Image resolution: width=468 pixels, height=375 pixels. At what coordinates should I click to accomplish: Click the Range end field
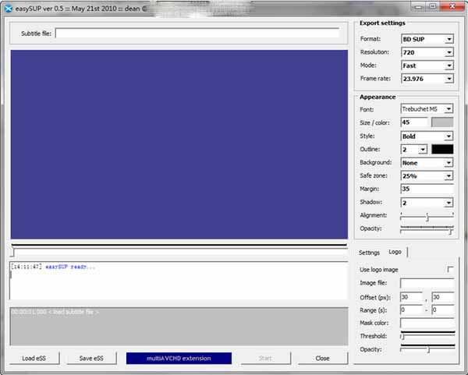click(443, 310)
